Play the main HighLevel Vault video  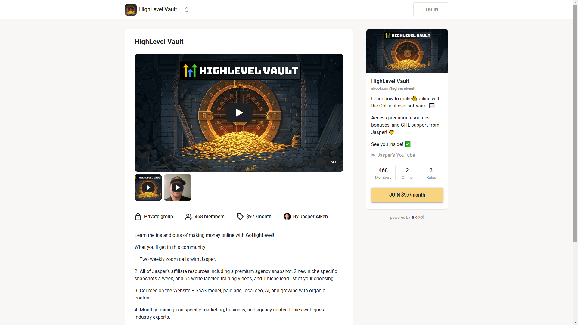click(239, 113)
